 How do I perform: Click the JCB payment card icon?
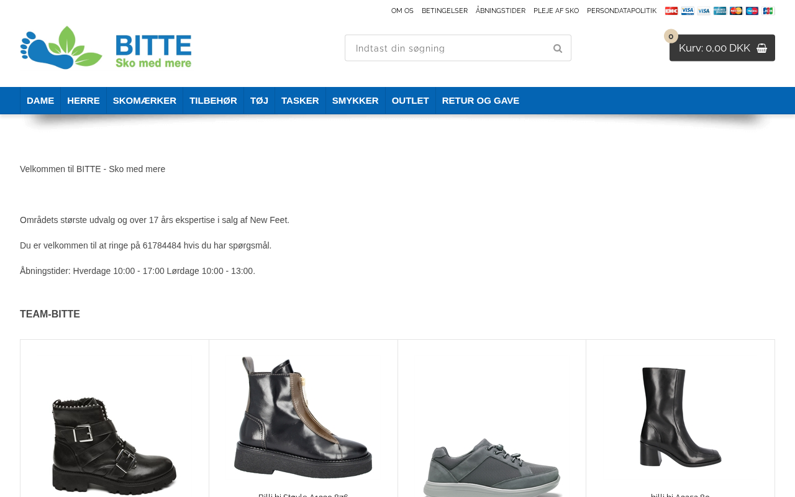(x=768, y=11)
